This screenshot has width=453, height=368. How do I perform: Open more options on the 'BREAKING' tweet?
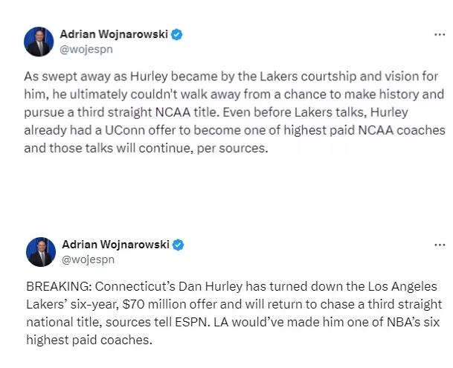440,244
